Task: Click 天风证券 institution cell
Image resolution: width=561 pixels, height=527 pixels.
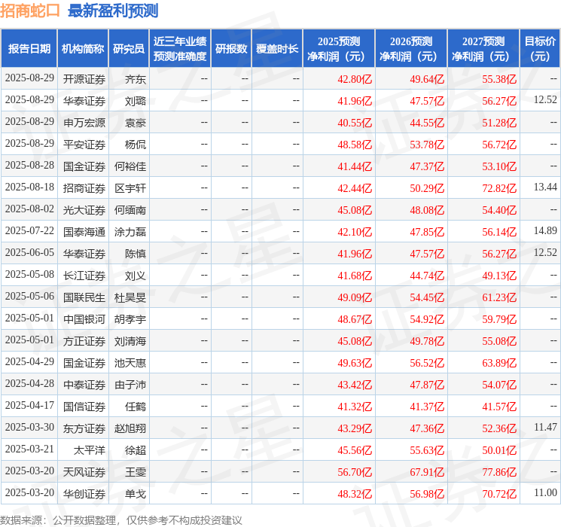Action: click(x=84, y=472)
